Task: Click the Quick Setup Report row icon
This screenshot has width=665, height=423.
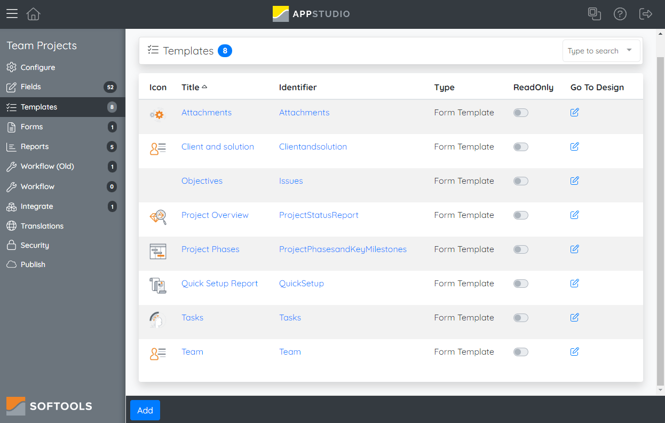Action: tap(158, 285)
